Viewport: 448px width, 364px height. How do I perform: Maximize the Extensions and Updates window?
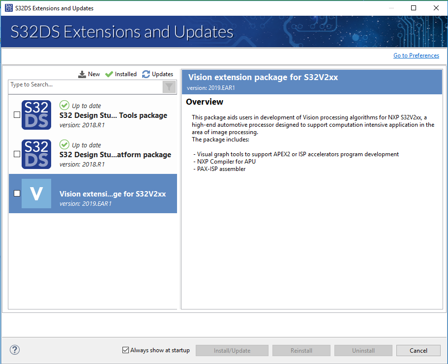tap(414, 8)
